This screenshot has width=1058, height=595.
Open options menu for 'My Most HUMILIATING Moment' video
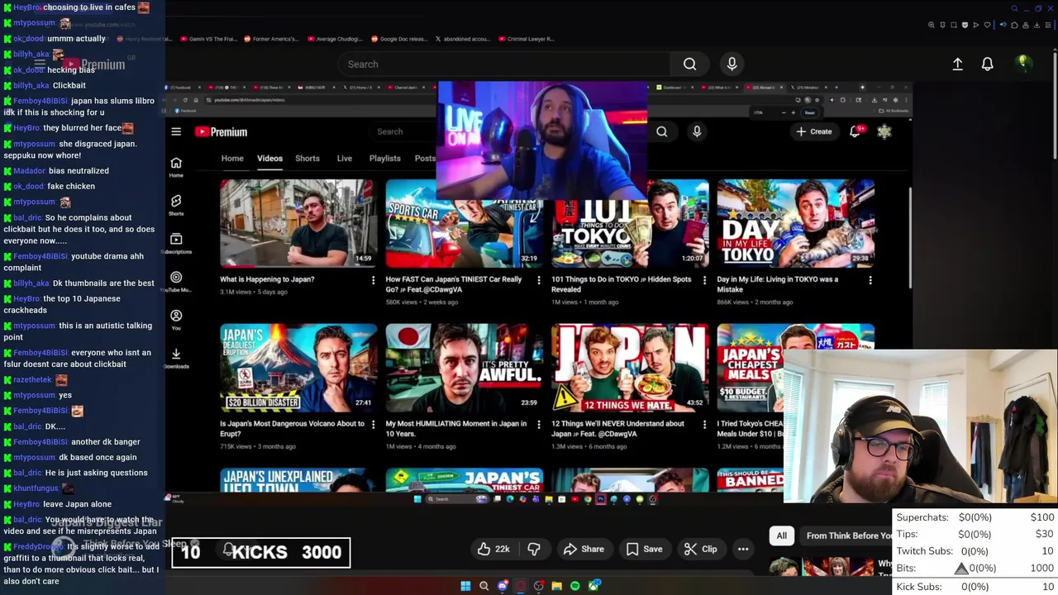[x=539, y=425]
